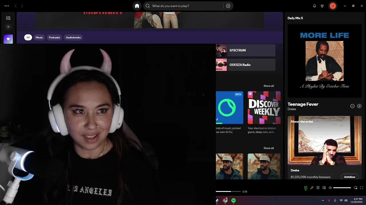The width and height of the screenshot is (366, 205).
Task: Open the Wi-Fi network tray icon
Action: tap(341, 200)
